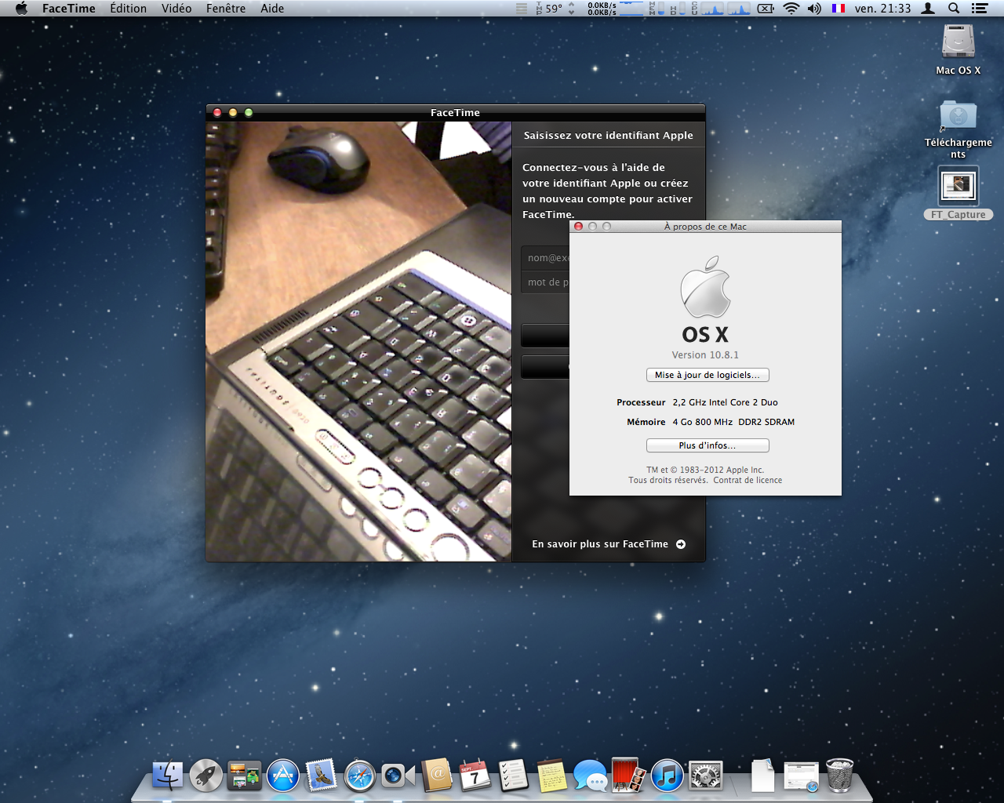Image resolution: width=1004 pixels, height=803 pixels.
Task: Expand the Wi-Fi status menu
Action: point(791,9)
